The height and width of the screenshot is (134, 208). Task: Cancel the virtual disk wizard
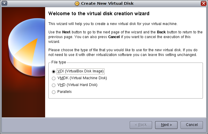tap(192, 125)
